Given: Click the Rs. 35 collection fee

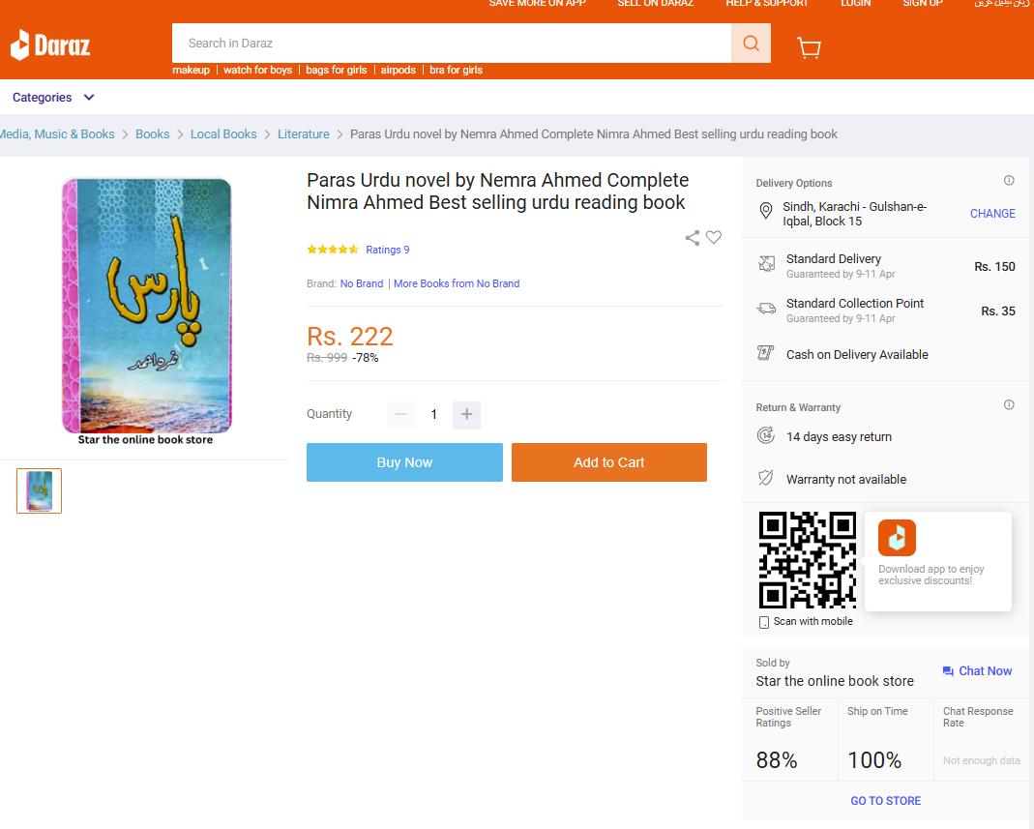Looking at the screenshot, I should (998, 311).
